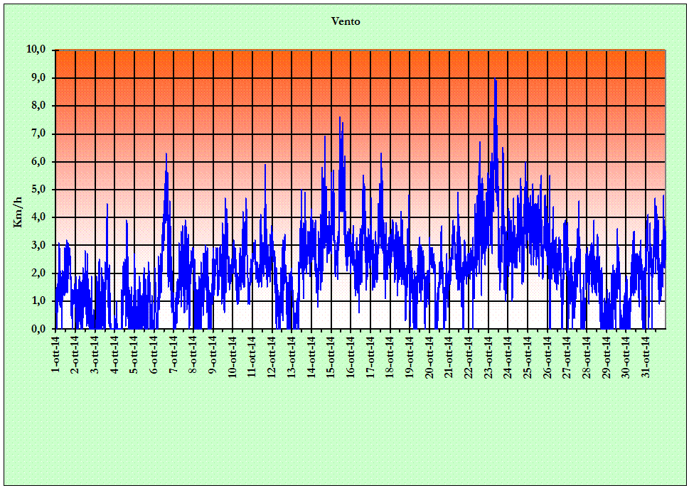Click the 6.3 km/h wind peak on 6-ott
Image resolution: width=689 pixels, height=488 pixels.
[166, 154]
